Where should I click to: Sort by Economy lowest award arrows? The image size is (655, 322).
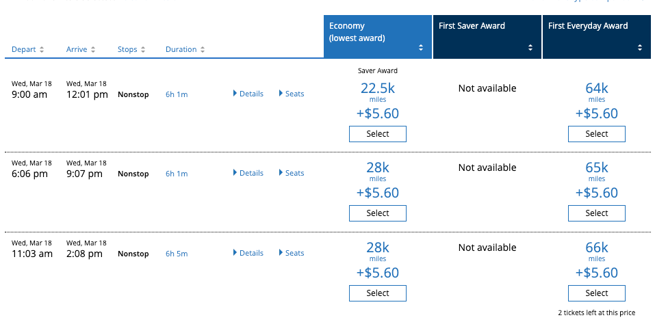pyautogui.click(x=421, y=48)
